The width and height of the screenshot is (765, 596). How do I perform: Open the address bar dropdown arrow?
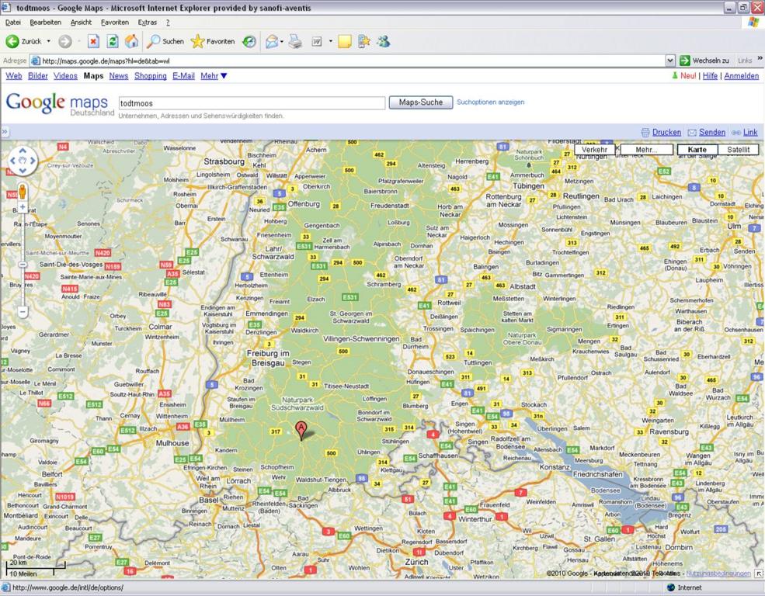coord(670,61)
